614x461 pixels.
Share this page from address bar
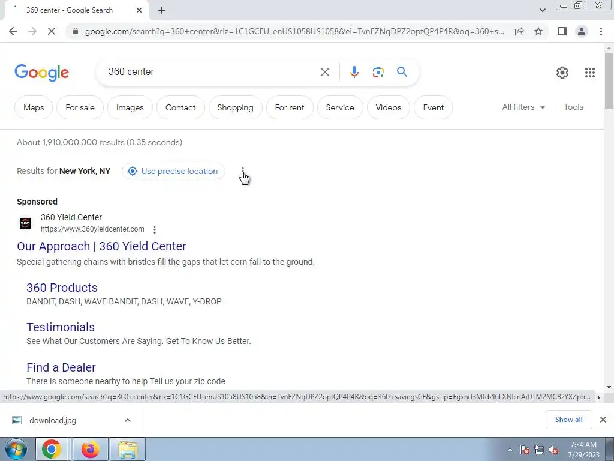519,31
